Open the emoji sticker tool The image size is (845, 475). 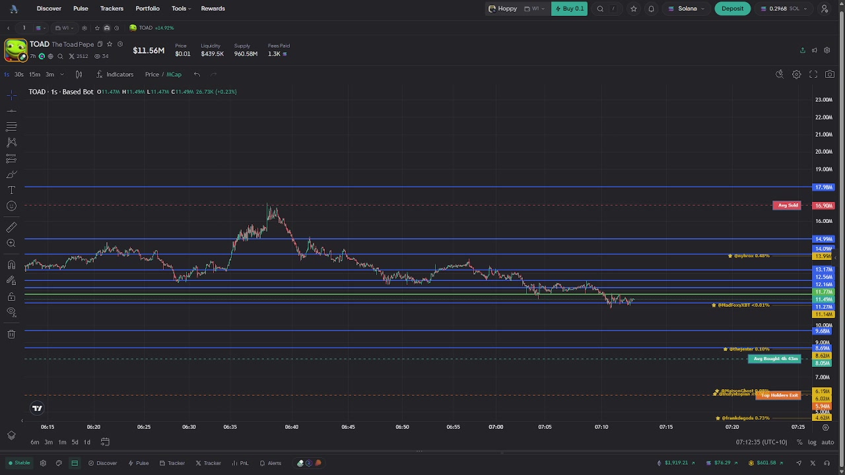[11, 206]
